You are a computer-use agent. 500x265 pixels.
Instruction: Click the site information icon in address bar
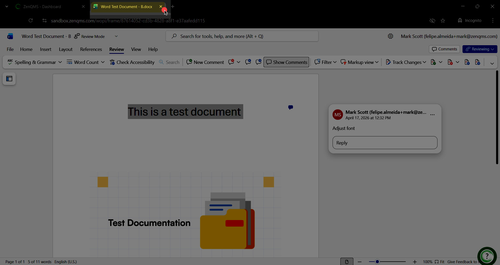[44, 21]
